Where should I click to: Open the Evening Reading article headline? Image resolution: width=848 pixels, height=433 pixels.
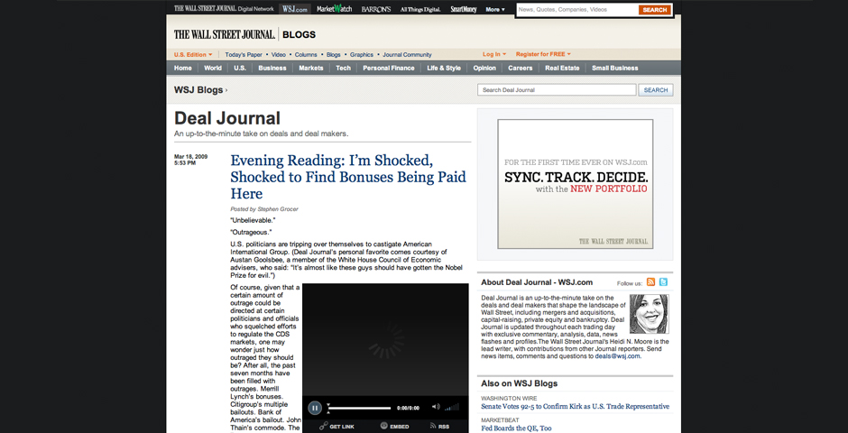click(x=348, y=177)
